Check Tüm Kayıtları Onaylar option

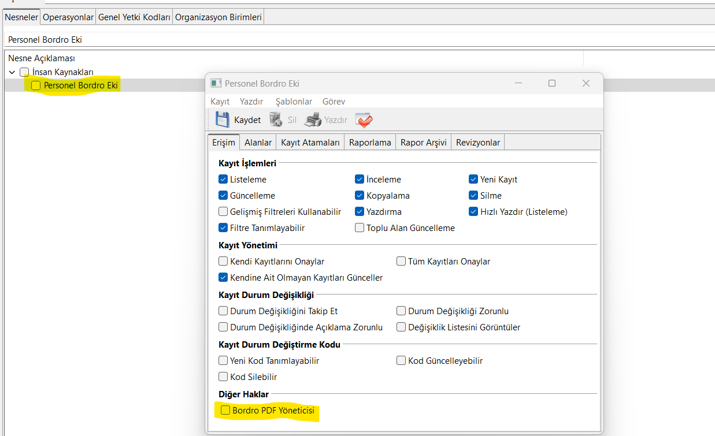coord(401,261)
